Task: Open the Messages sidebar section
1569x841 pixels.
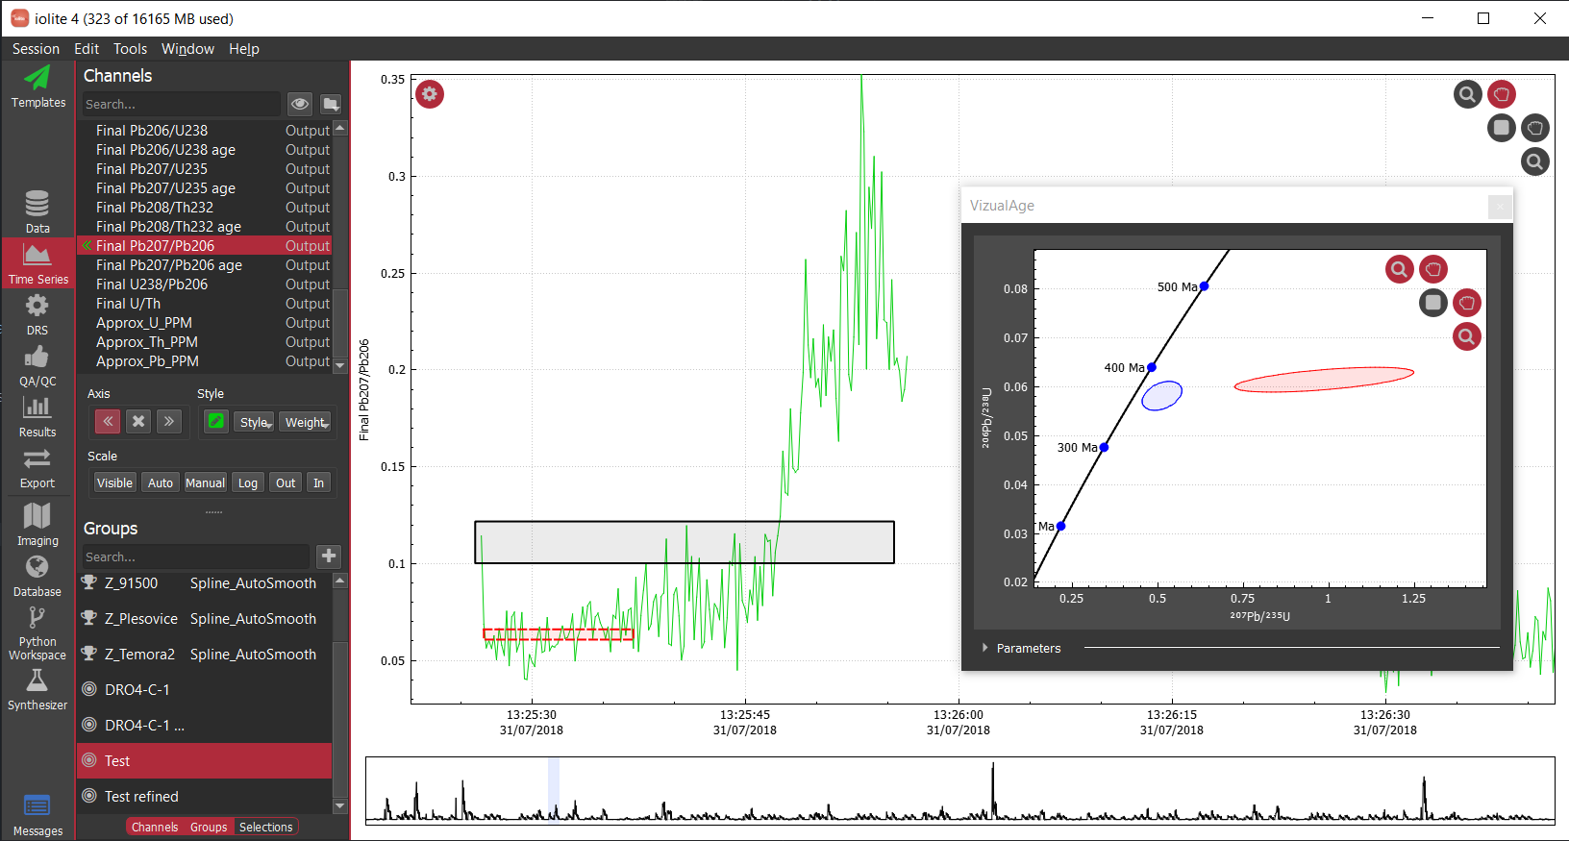Action: pyautogui.click(x=37, y=815)
